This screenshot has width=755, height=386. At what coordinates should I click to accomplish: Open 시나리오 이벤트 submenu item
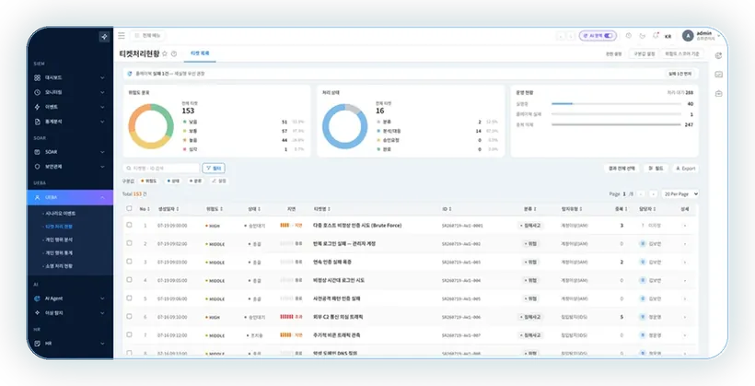coord(60,214)
